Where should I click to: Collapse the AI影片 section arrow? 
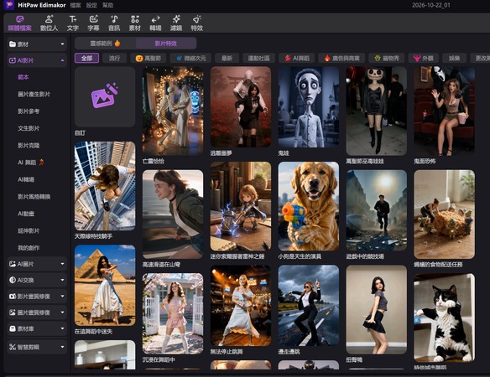pos(62,60)
